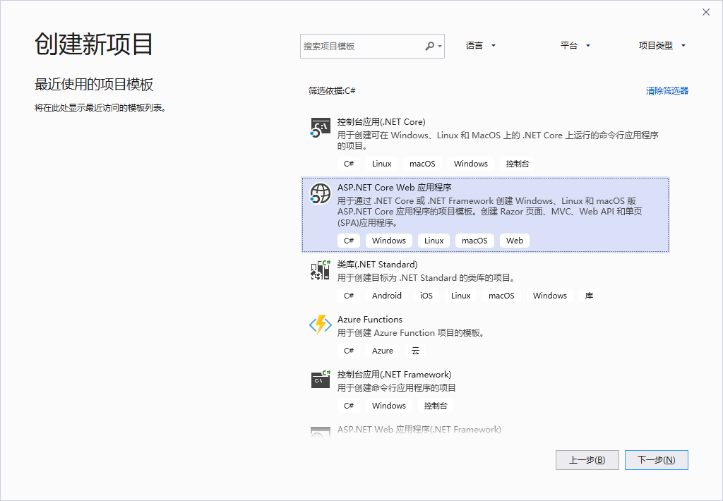
Task: Click the 控制台 tag under .NET Framework console app
Action: click(435, 406)
